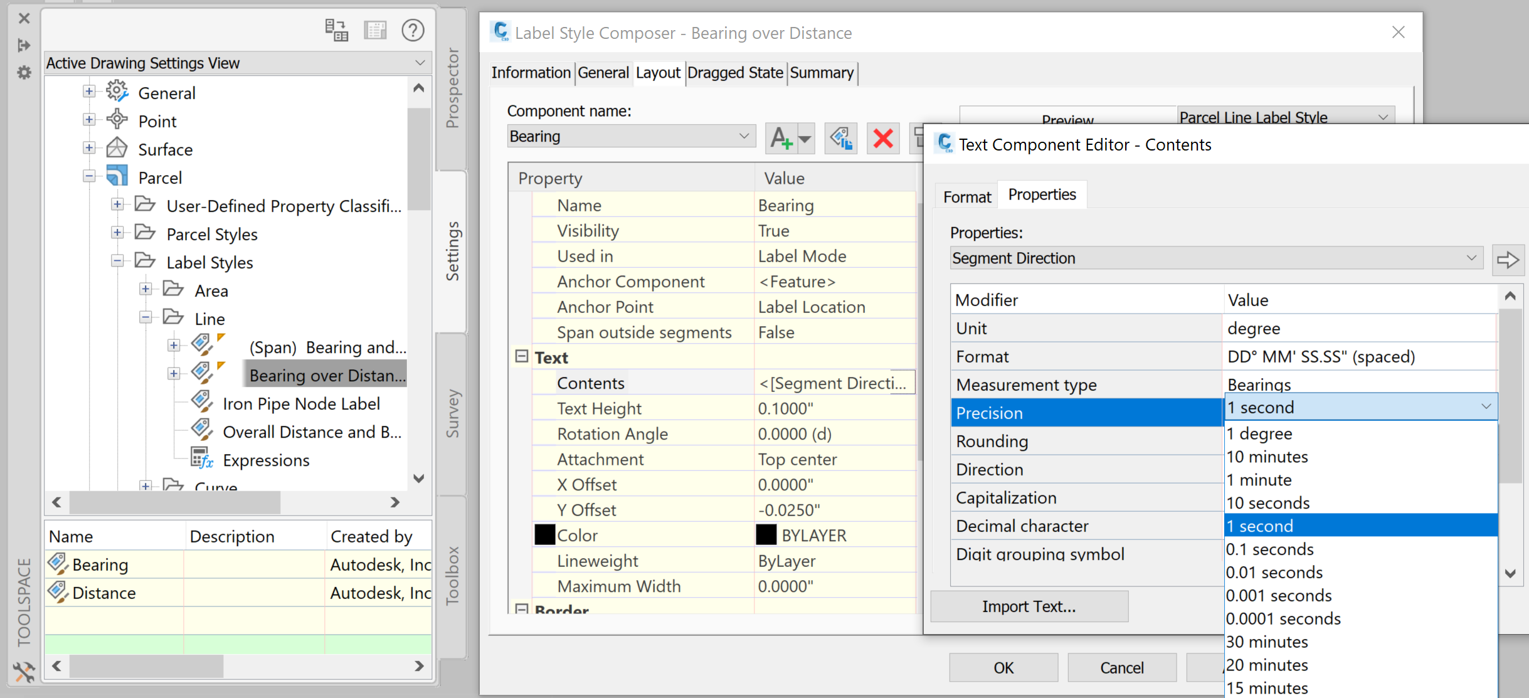Select '1 second' precision from dropdown
This screenshot has width=1529, height=698.
[1355, 526]
